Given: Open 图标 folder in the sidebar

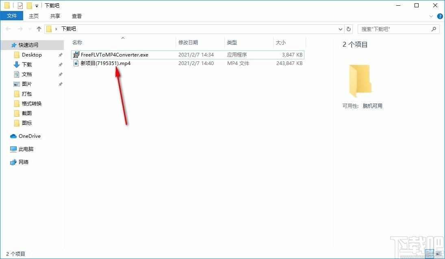Looking at the screenshot, I should 27,123.
